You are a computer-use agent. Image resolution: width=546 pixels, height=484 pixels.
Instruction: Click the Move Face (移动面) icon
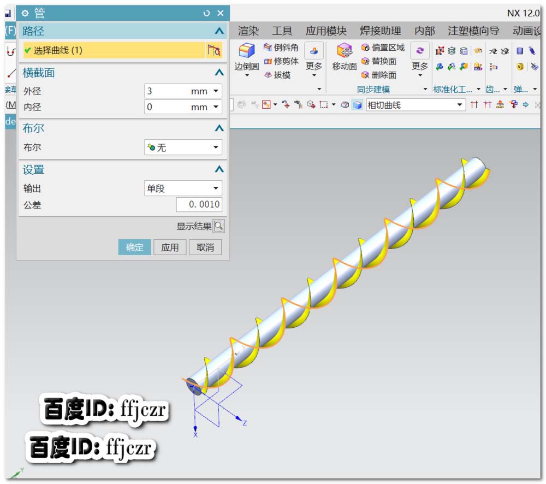coord(345,51)
